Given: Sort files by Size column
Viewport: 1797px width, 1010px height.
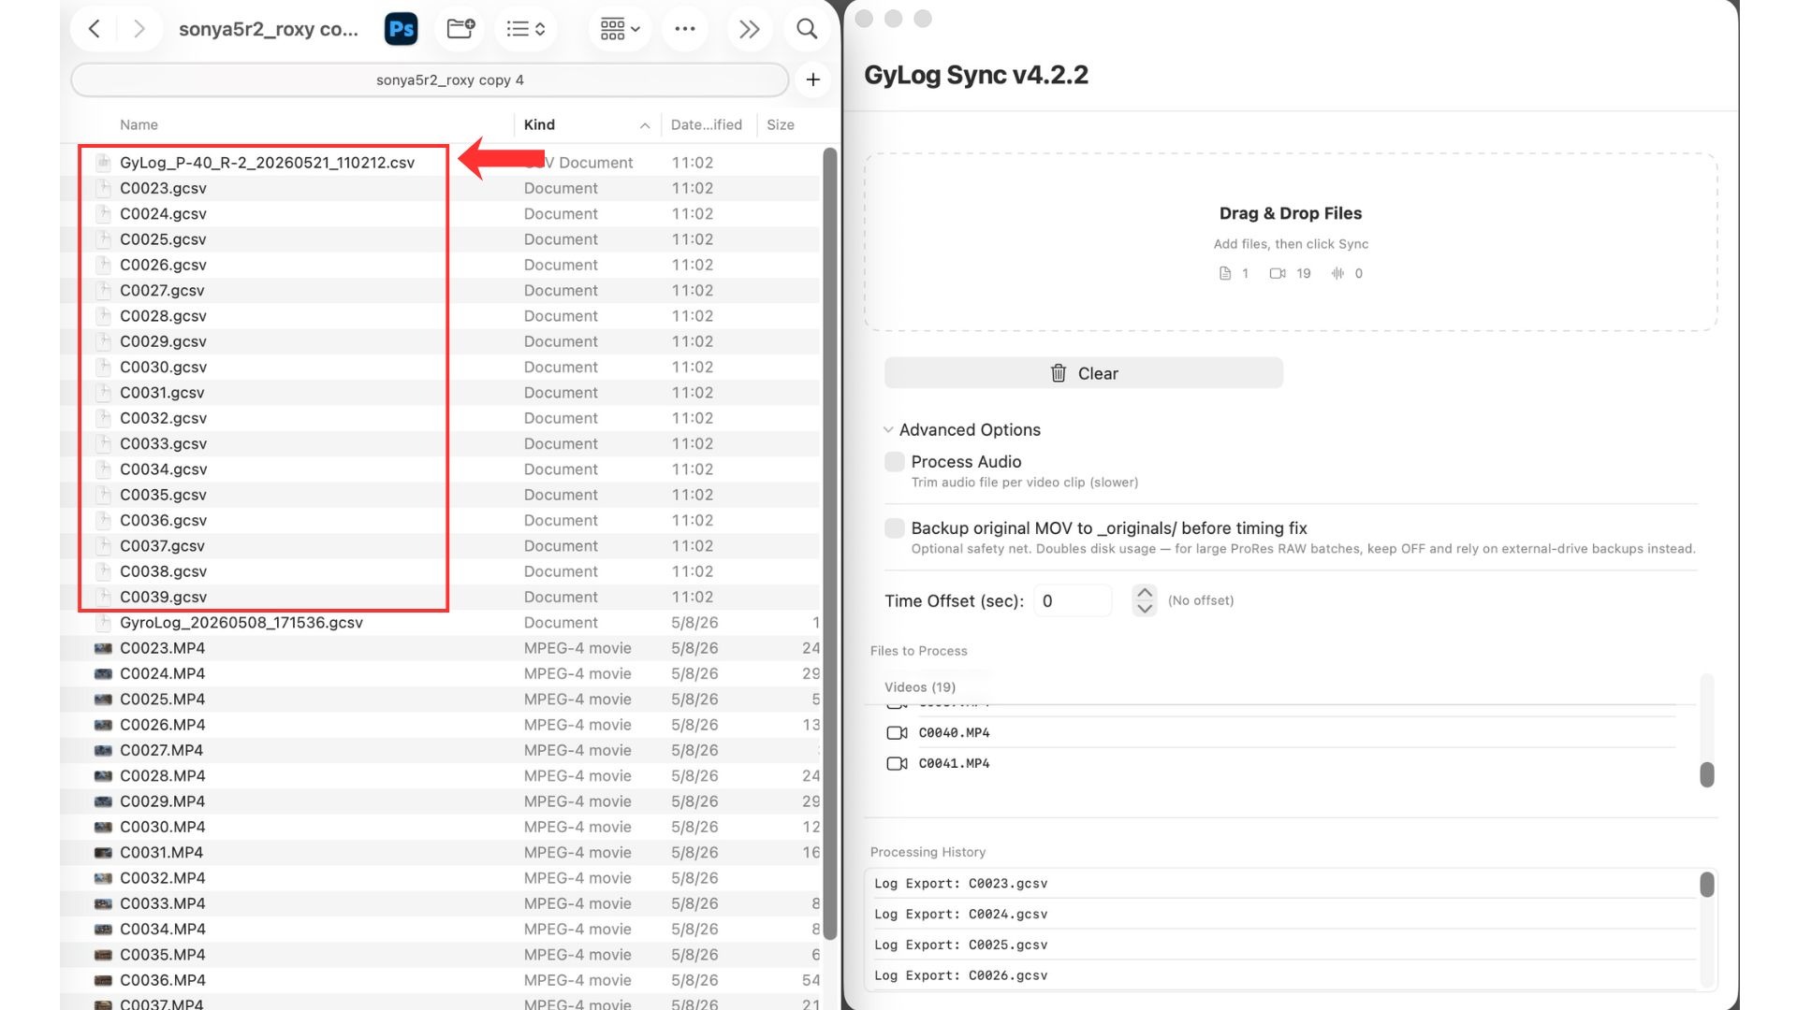Looking at the screenshot, I should tap(781, 124).
